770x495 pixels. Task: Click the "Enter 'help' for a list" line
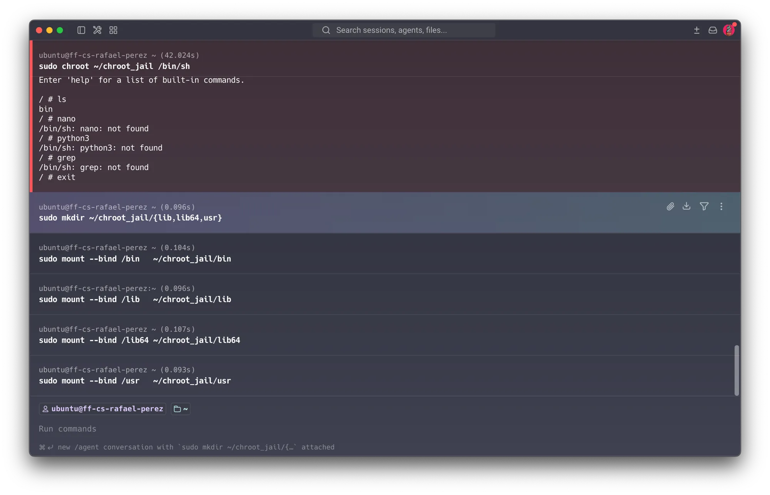tap(141, 80)
